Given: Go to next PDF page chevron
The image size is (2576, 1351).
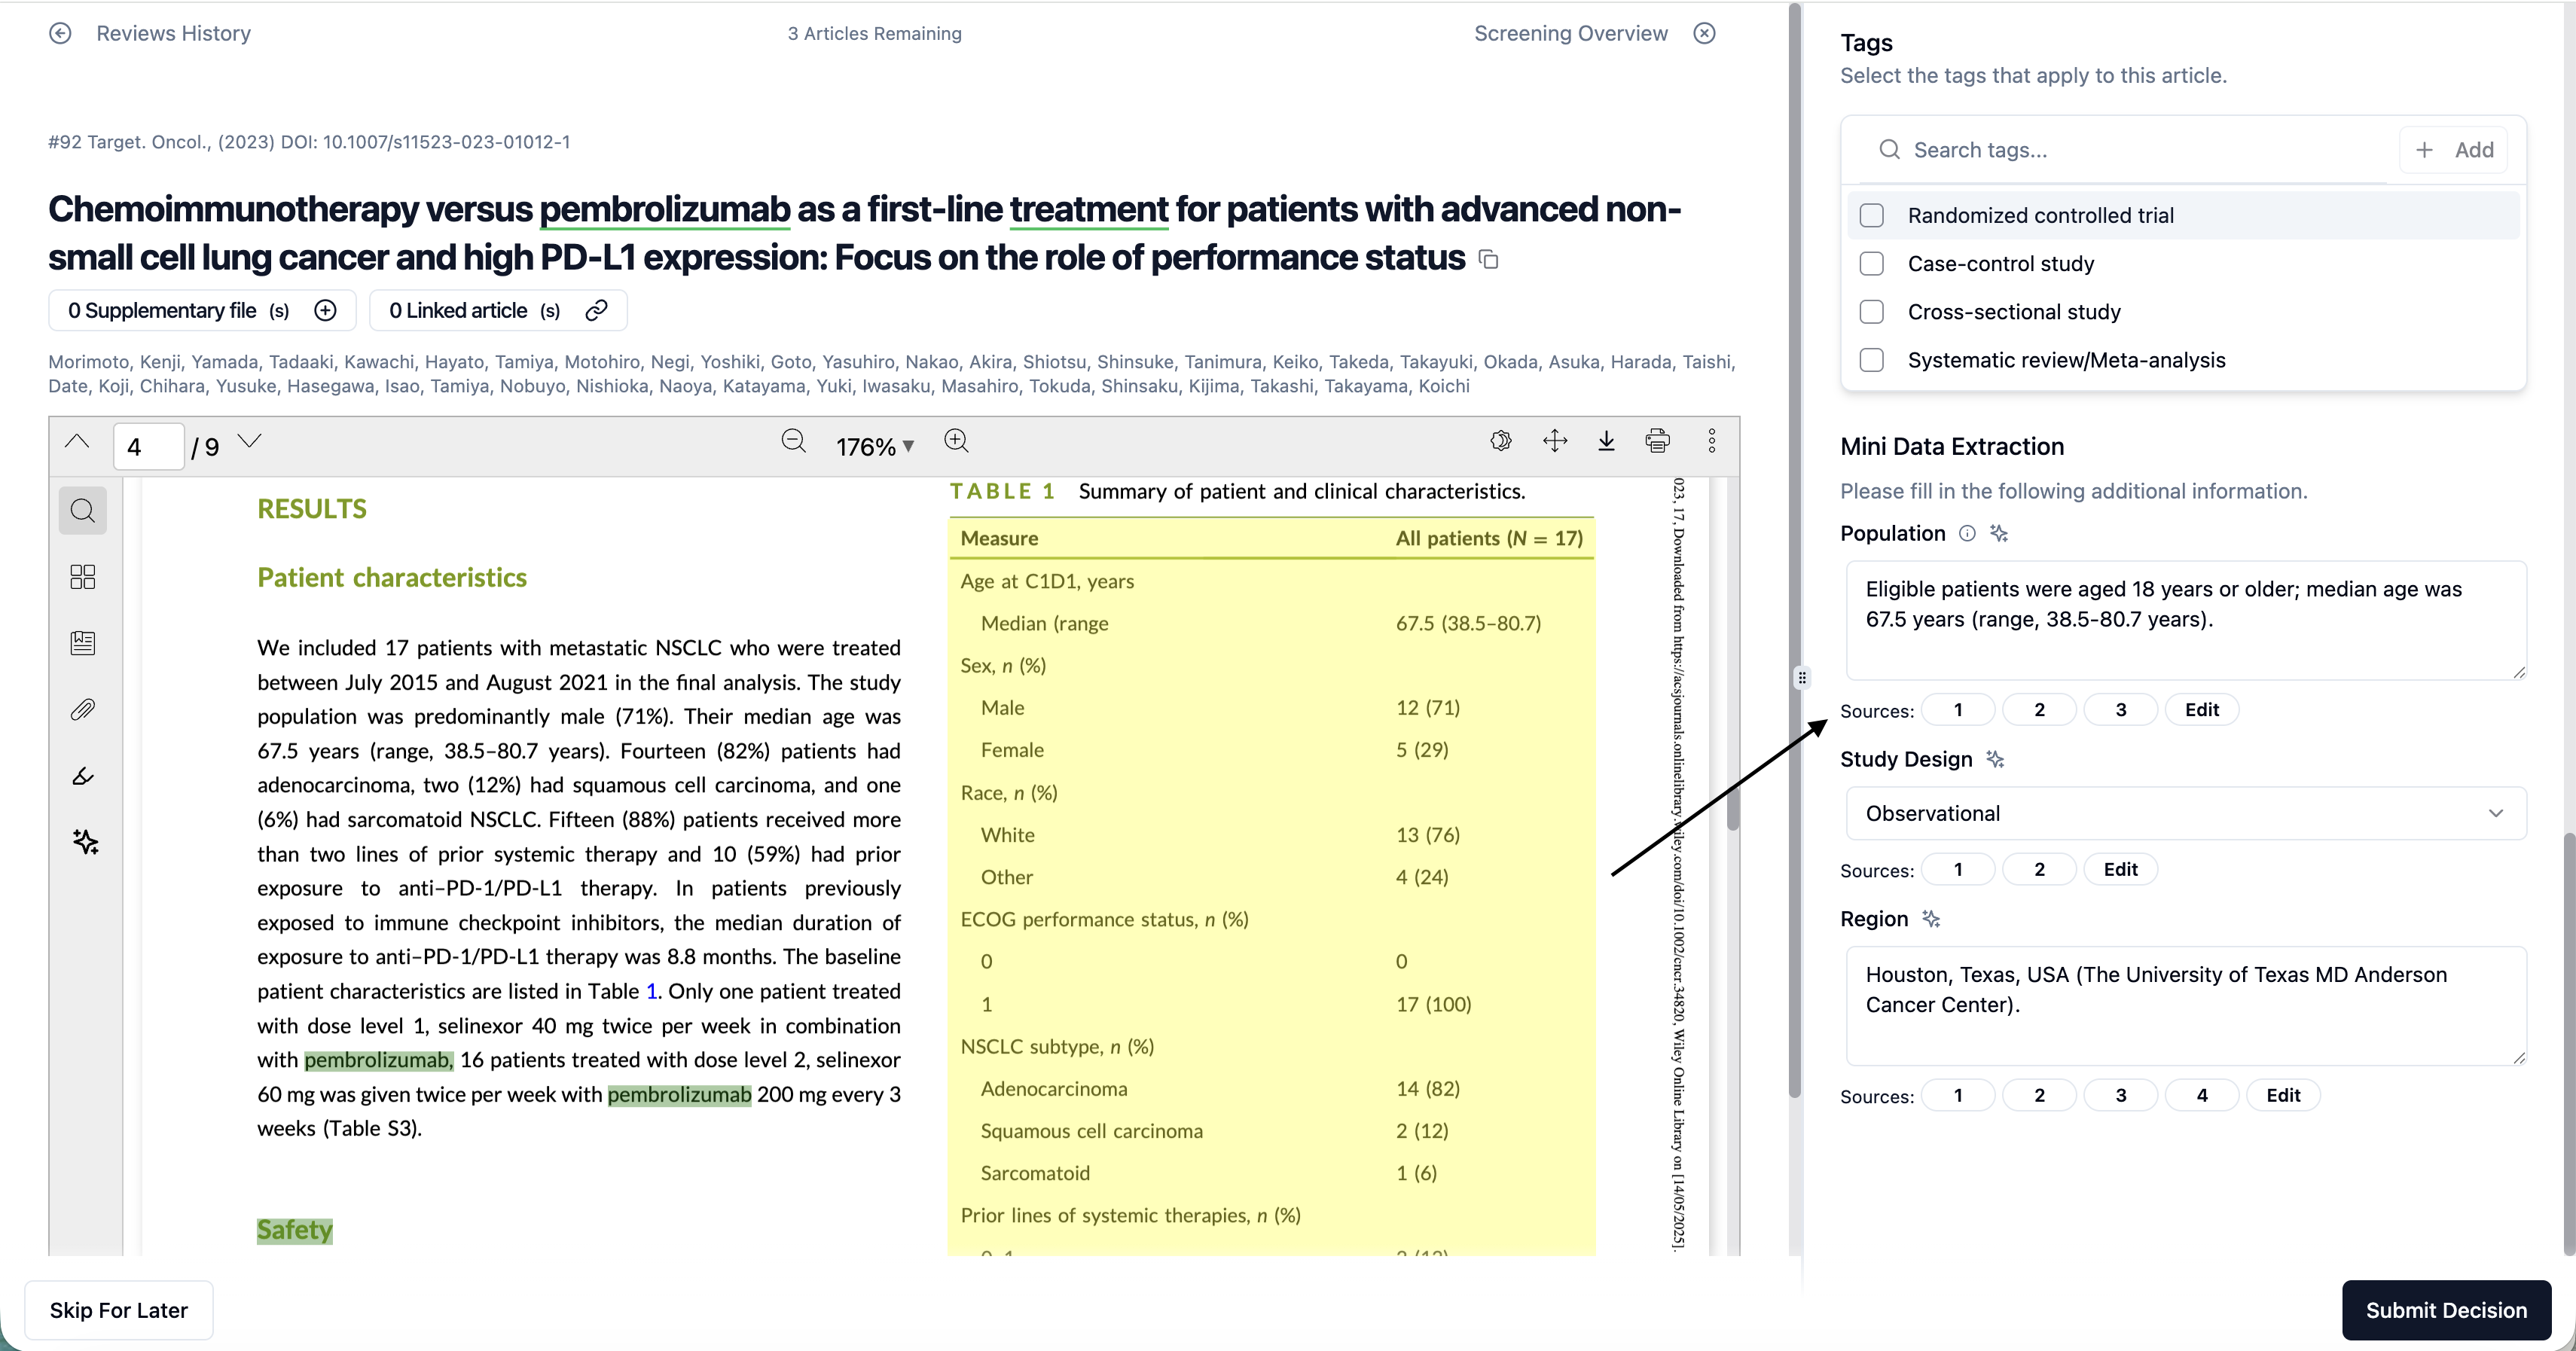Looking at the screenshot, I should (x=250, y=441).
